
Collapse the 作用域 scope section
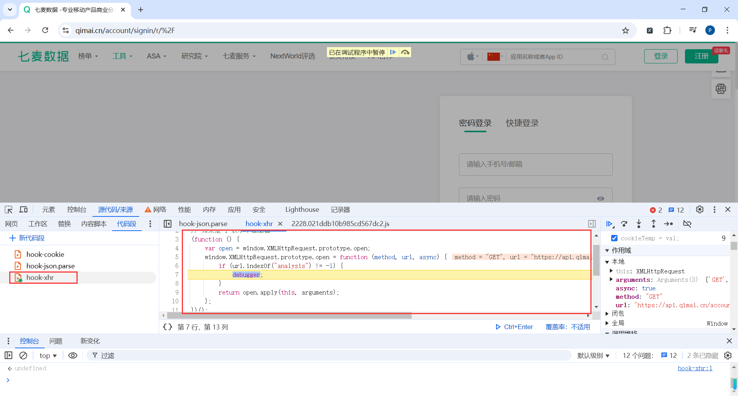[607, 251]
